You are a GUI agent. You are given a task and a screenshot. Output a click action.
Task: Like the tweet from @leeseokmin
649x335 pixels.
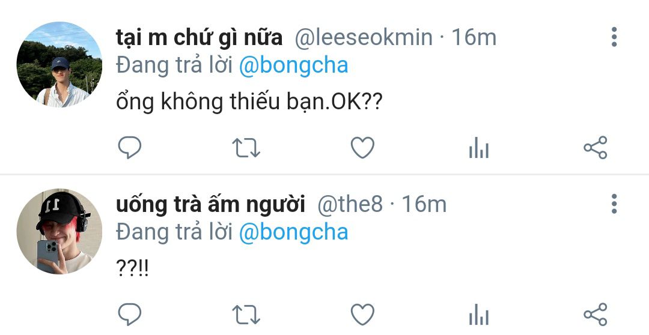click(x=362, y=147)
